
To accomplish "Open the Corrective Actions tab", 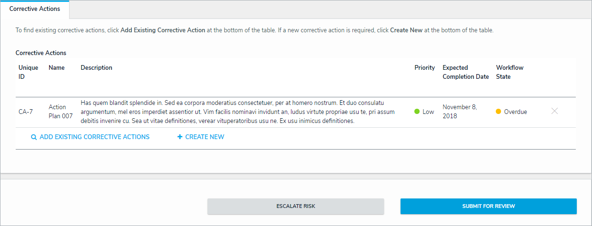I will [35, 9].
